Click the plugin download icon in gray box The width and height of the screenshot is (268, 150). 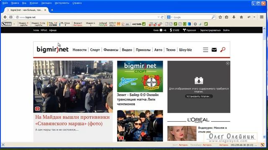pos(199,81)
